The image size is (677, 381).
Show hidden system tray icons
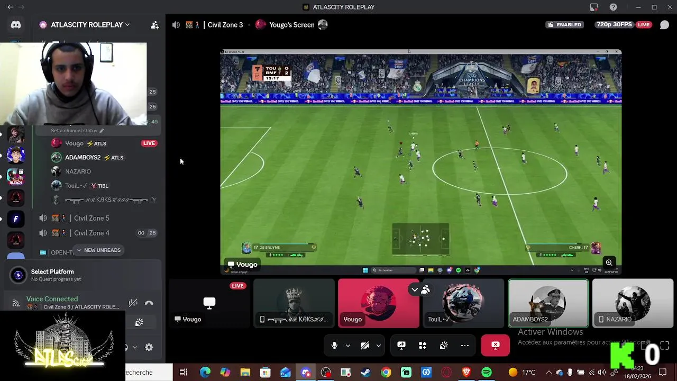(549, 373)
